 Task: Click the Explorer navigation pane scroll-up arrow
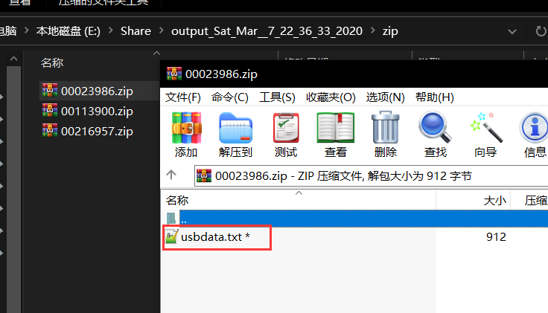point(13,59)
